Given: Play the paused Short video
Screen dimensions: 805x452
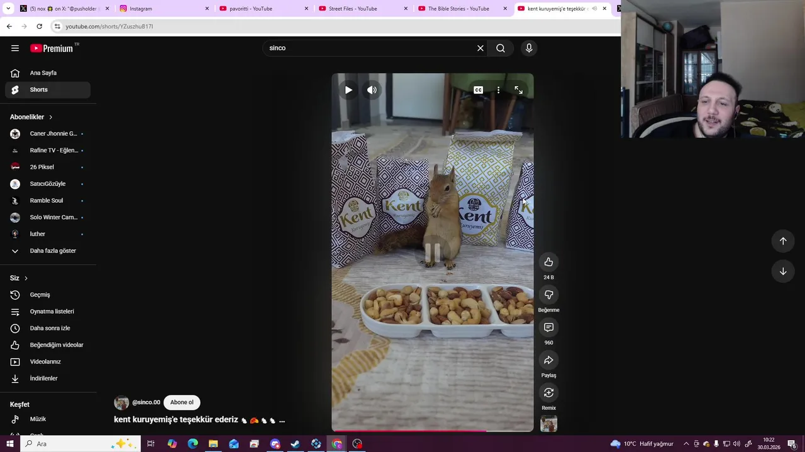Looking at the screenshot, I should 348,90.
